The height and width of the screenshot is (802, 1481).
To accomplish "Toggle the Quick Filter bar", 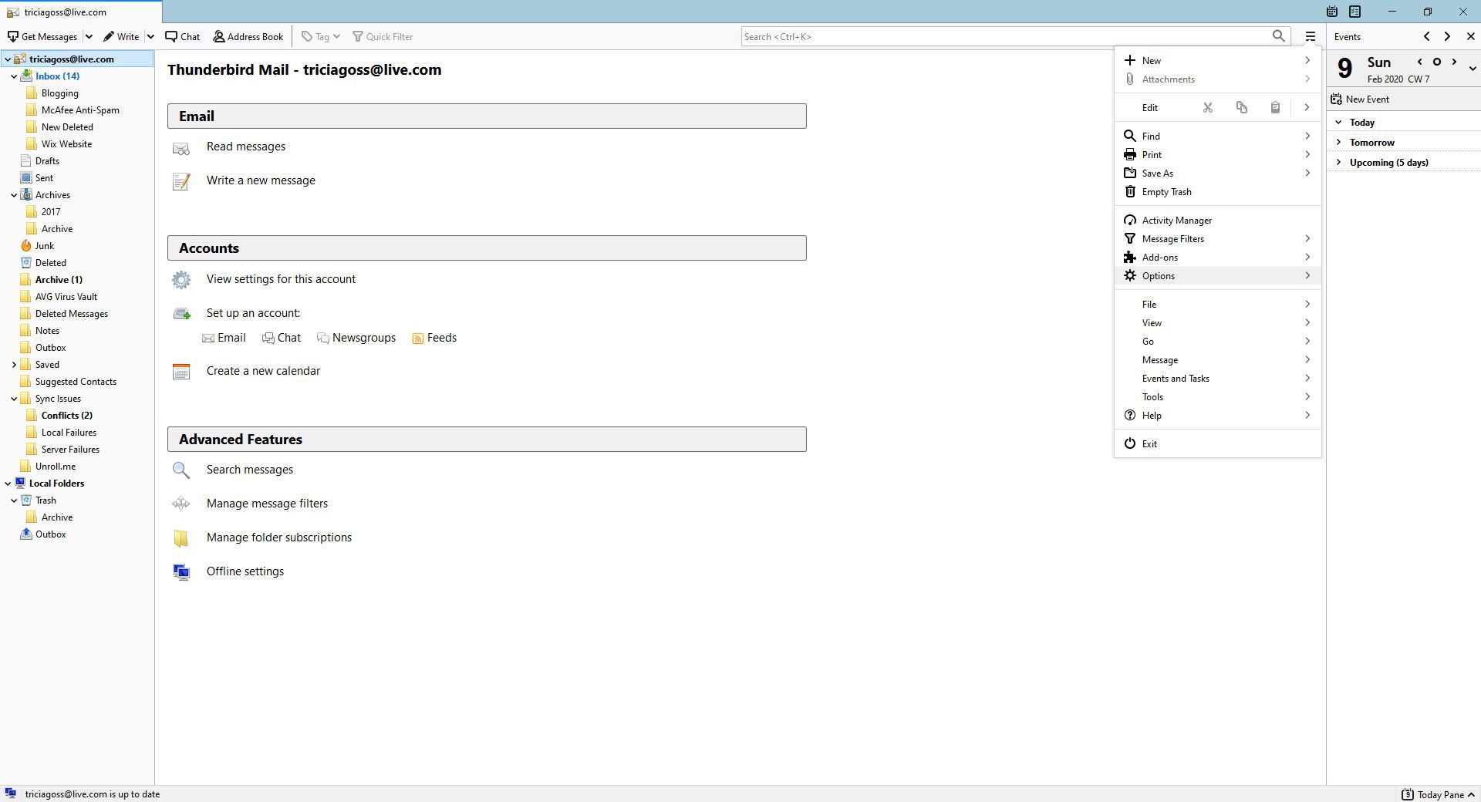I will pyautogui.click(x=383, y=36).
